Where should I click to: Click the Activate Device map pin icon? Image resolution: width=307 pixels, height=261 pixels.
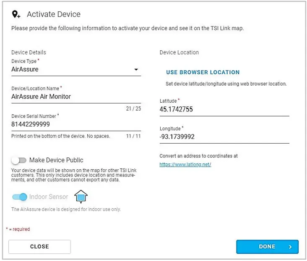click(16, 15)
